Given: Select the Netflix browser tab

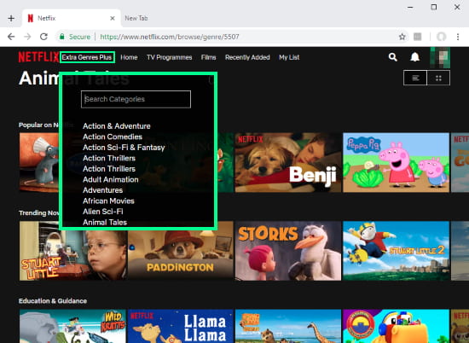Looking at the screenshot, I should [72, 18].
